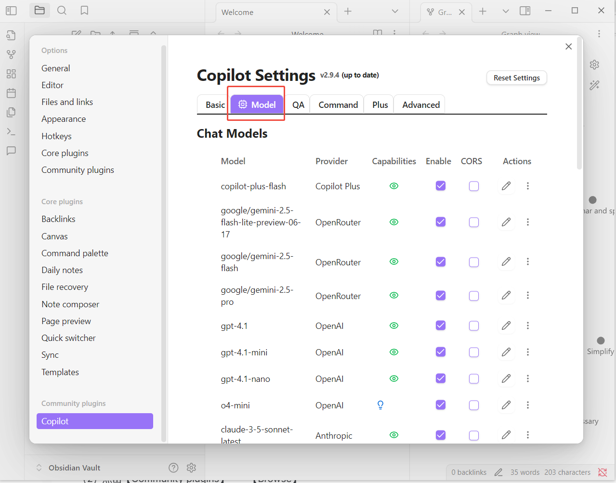Edit the gpt-4.1-mini model entry

click(x=506, y=352)
